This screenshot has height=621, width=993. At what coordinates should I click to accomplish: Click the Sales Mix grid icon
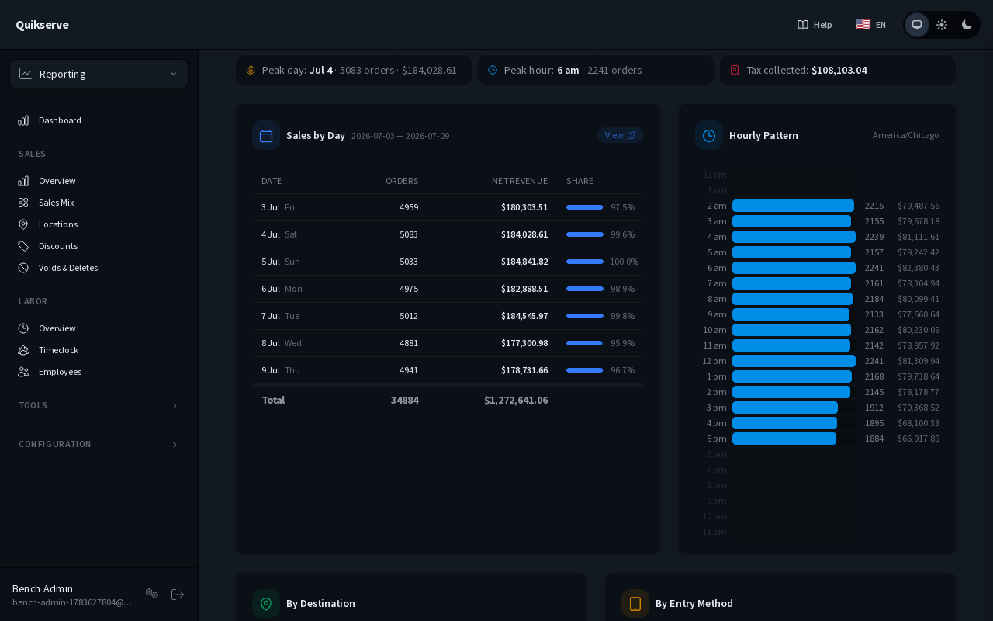click(23, 203)
